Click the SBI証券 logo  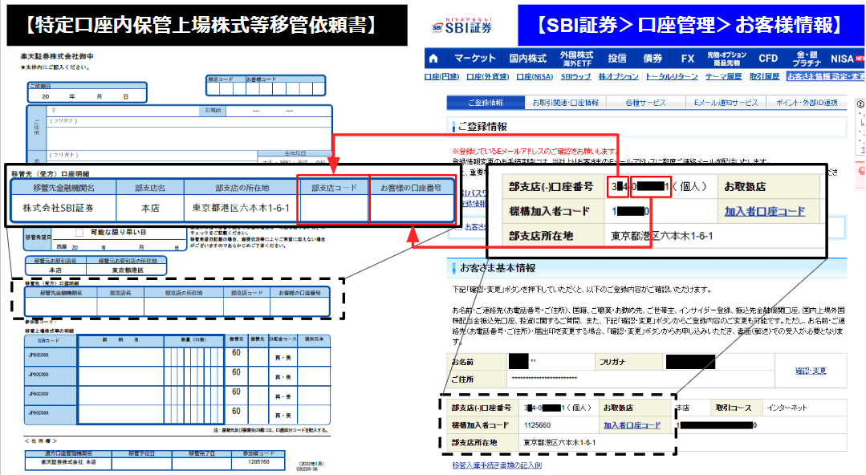pyautogui.click(x=462, y=26)
